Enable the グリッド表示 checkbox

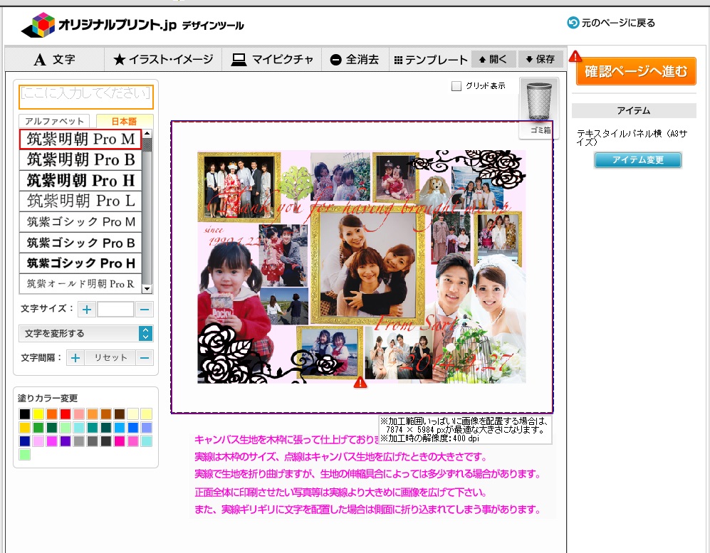click(x=456, y=86)
